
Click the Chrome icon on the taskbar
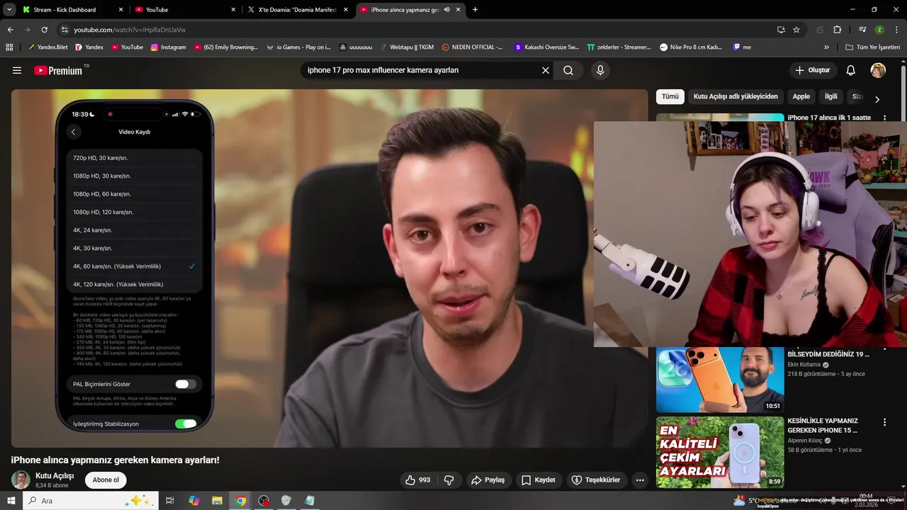click(x=241, y=501)
